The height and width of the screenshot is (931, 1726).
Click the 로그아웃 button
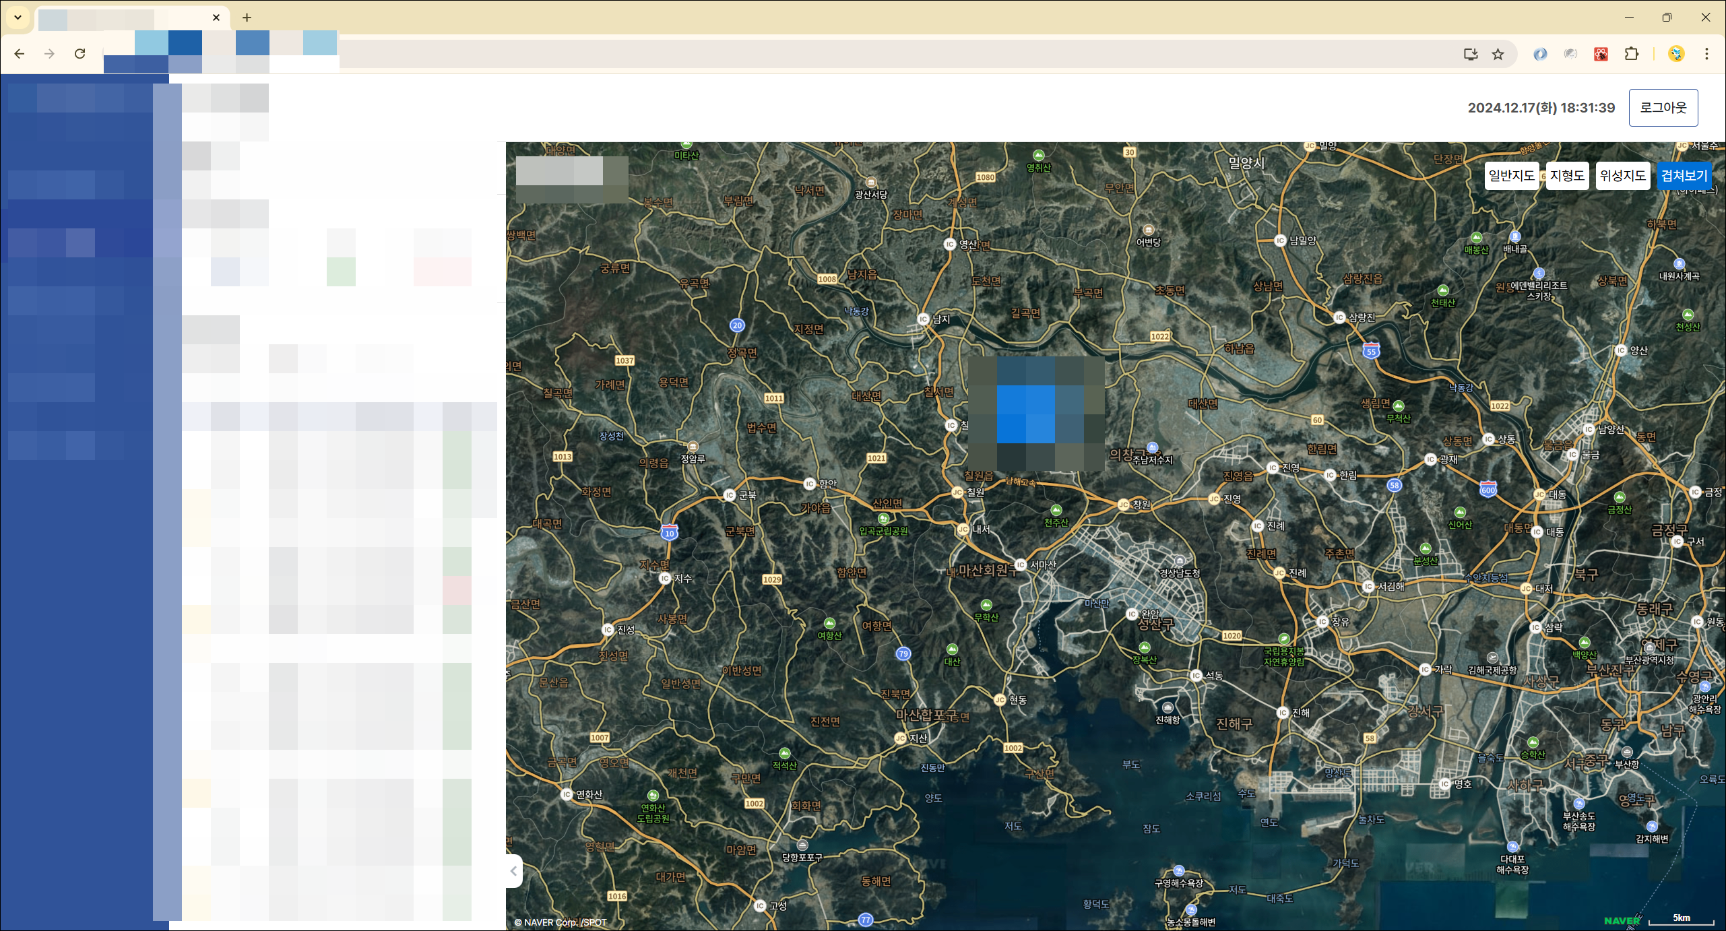click(x=1663, y=108)
